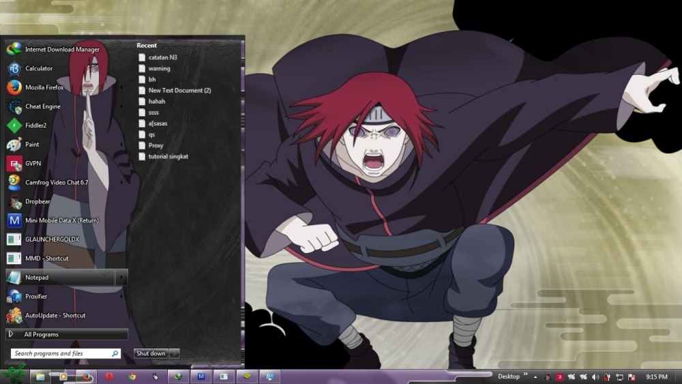Click the search magnifier icon
This screenshot has height=384, width=682.
[115, 353]
